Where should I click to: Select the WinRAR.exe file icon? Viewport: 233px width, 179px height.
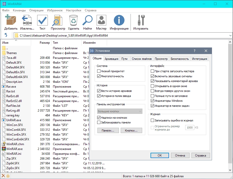(4, 149)
